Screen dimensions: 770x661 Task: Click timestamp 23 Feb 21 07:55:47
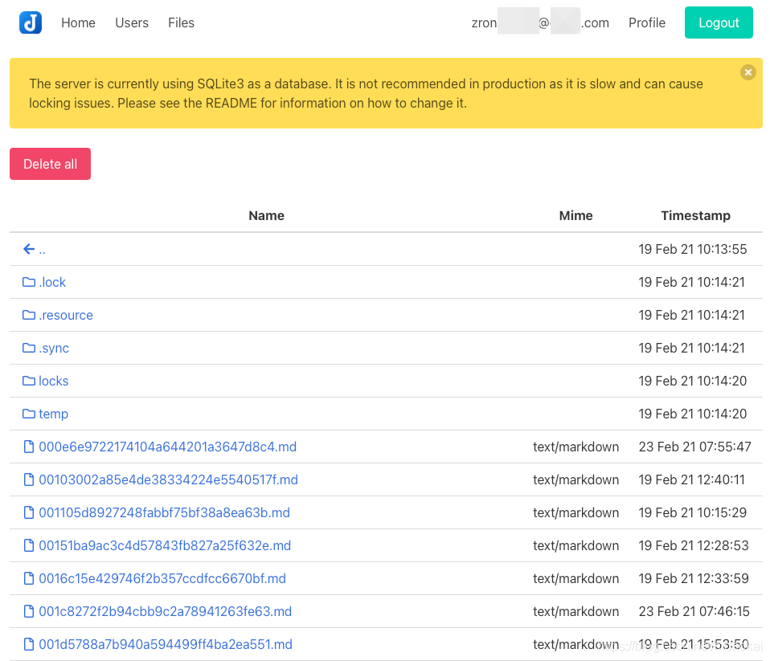tap(695, 447)
